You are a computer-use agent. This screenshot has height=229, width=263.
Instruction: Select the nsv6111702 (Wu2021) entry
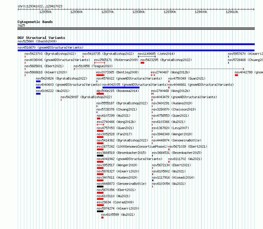(x=185, y=159)
